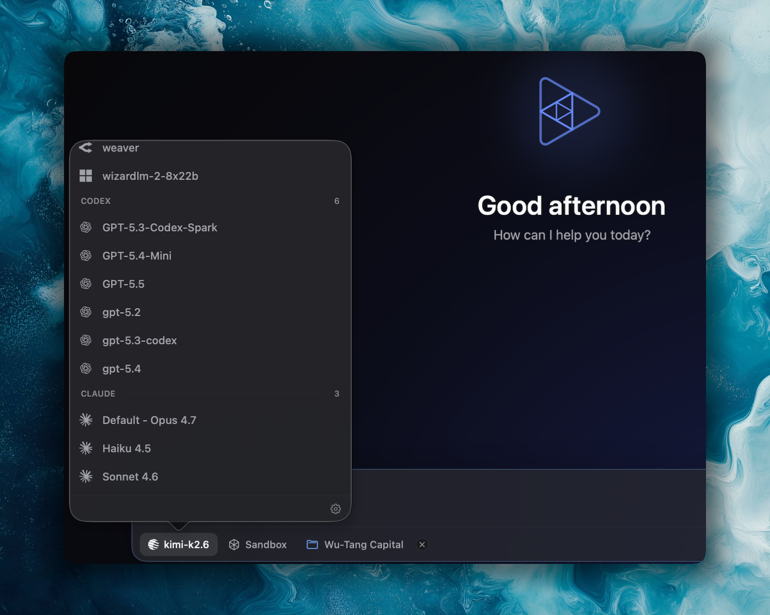Click the OpenAI icon beside gpt-5.4

86,369
